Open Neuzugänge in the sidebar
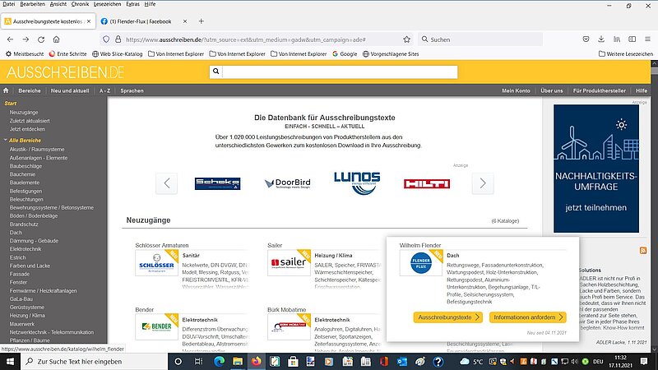This screenshot has width=658, height=370. point(24,113)
